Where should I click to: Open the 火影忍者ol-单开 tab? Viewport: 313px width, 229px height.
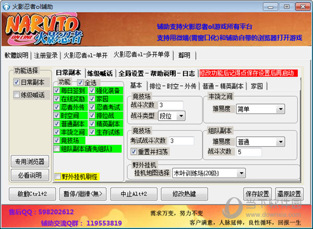pyautogui.click(x=86, y=55)
